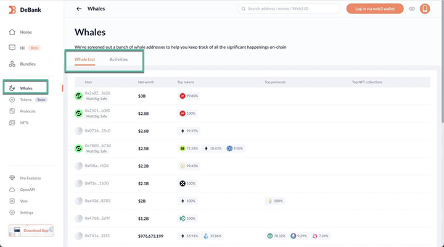Open whale address 0x741a...31f3
Viewport: 444px width, 247px height.
click(97, 236)
